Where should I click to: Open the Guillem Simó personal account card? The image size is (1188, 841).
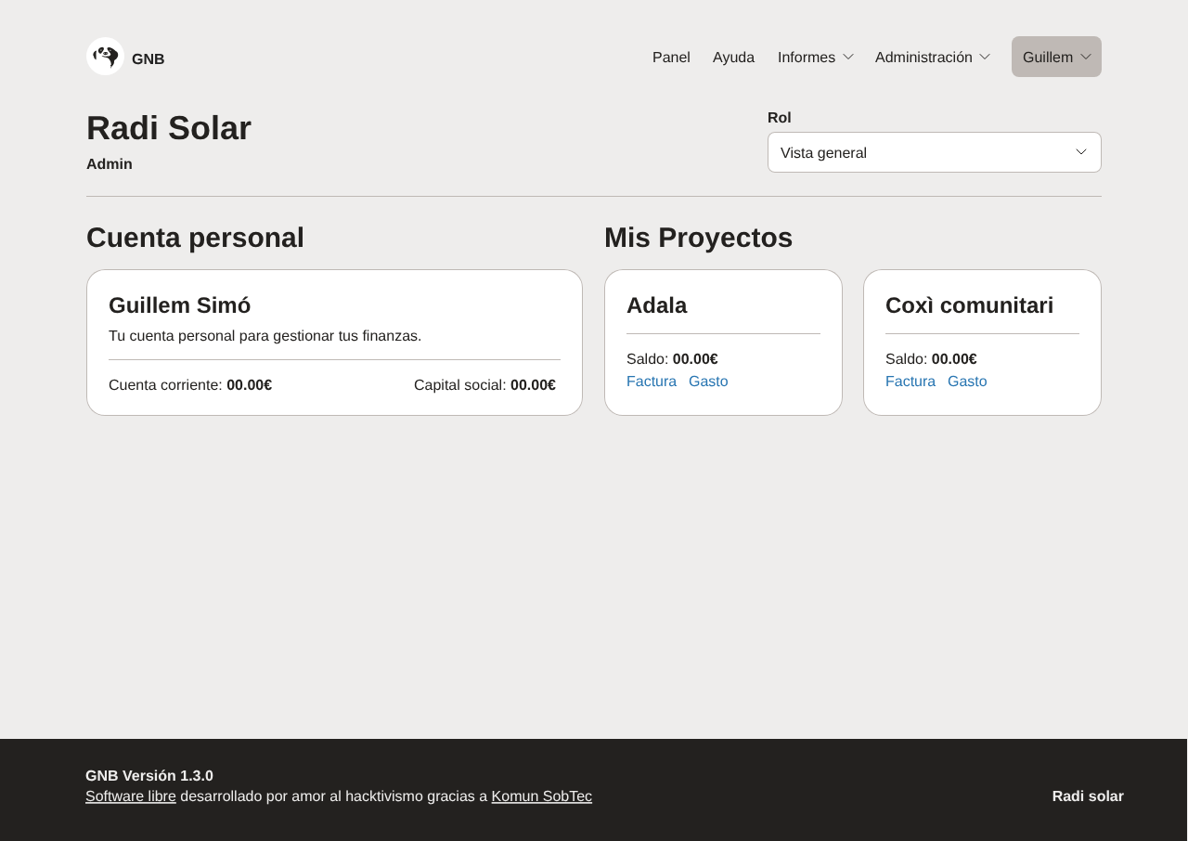tap(179, 305)
